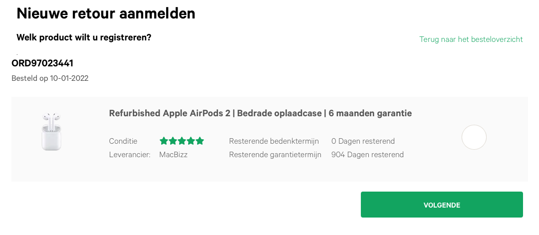
Task: Click the first green star icon
Action: [164, 141]
